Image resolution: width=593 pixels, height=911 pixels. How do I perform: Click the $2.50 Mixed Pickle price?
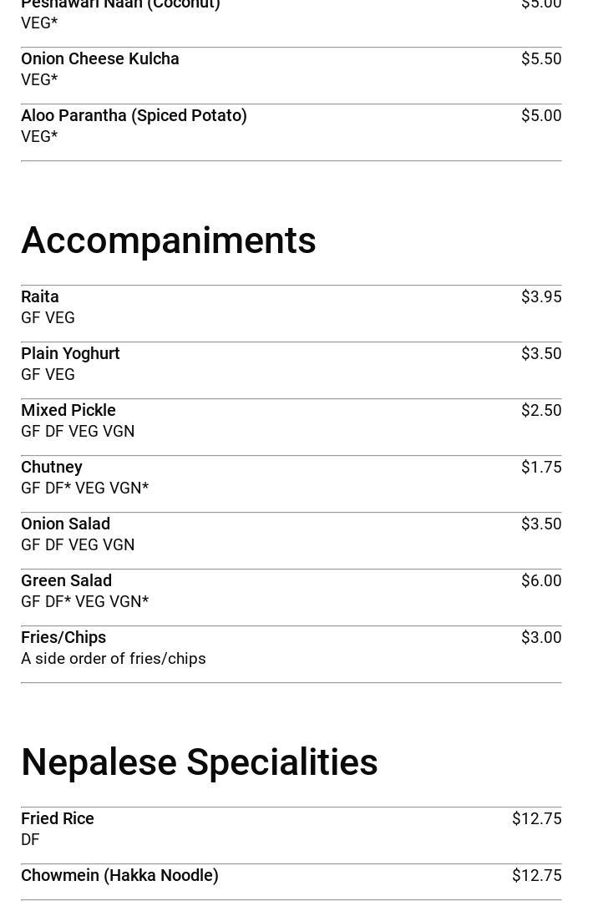[x=541, y=411]
